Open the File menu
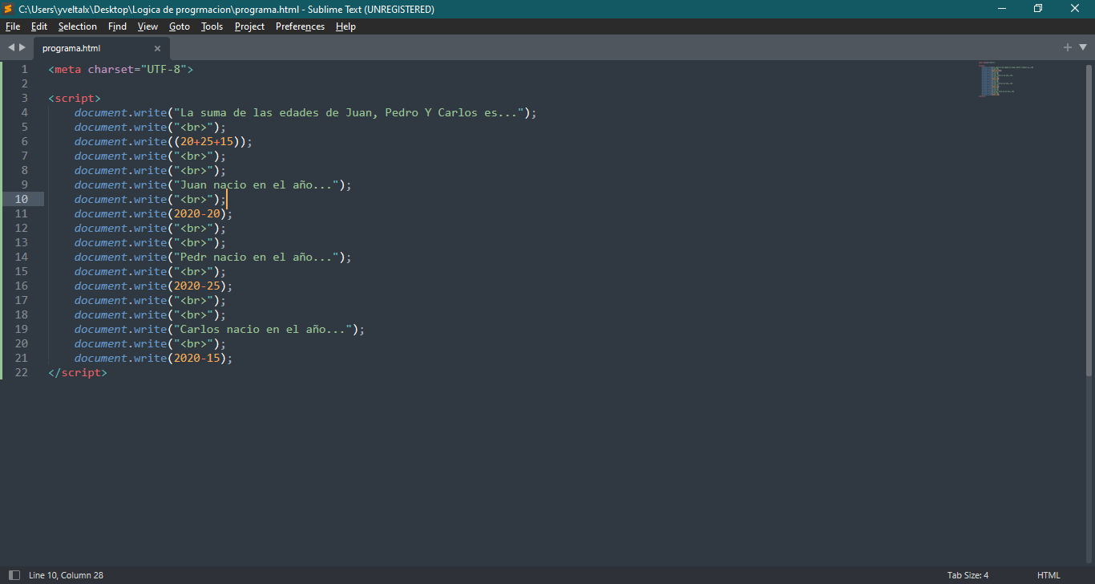 (x=13, y=26)
